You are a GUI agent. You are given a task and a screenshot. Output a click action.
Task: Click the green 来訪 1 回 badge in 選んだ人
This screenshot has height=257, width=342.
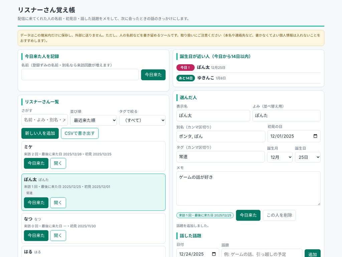[205, 215]
